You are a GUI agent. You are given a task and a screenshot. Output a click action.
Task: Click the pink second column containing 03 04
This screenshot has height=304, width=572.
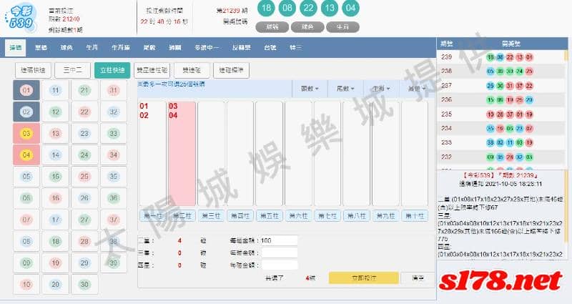(x=182, y=154)
